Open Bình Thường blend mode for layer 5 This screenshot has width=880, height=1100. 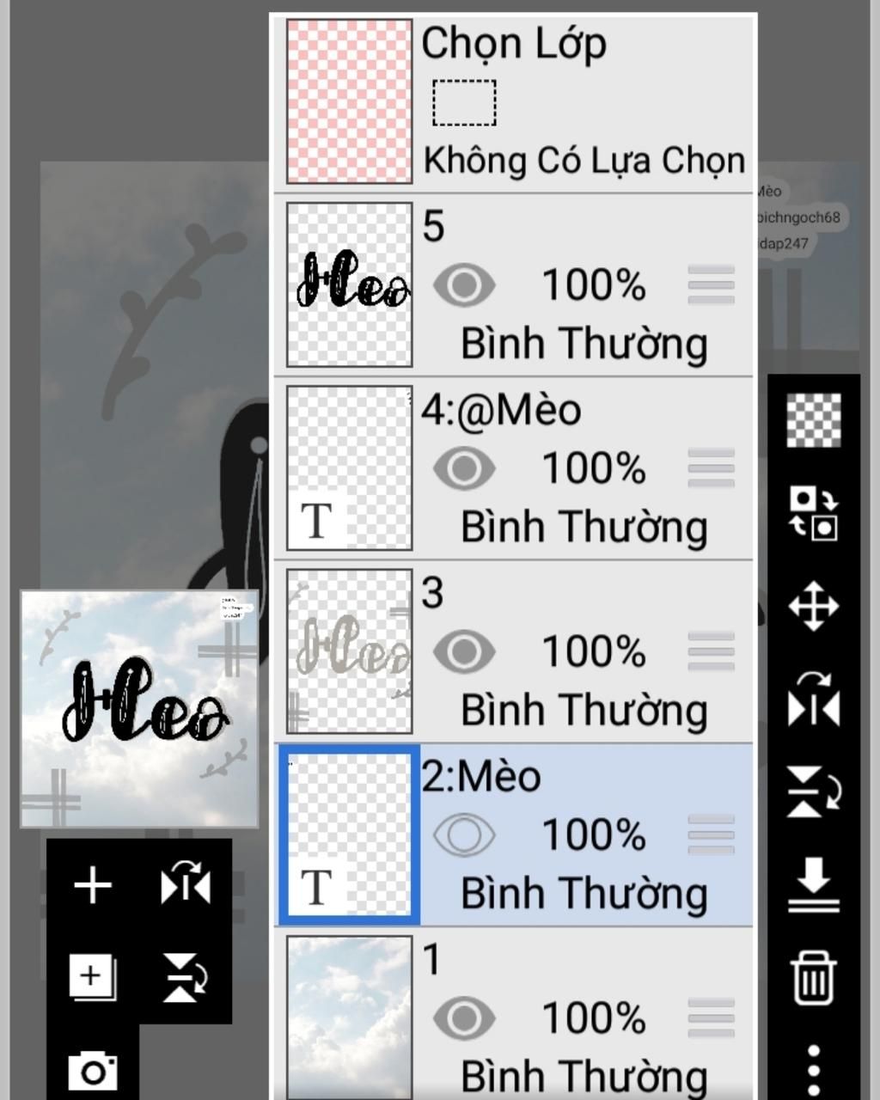(584, 344)
